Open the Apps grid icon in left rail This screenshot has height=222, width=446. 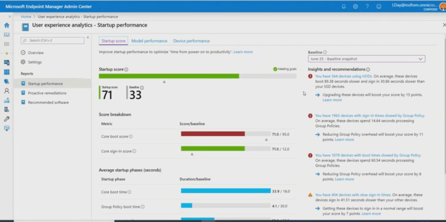(x=7, y=72)
